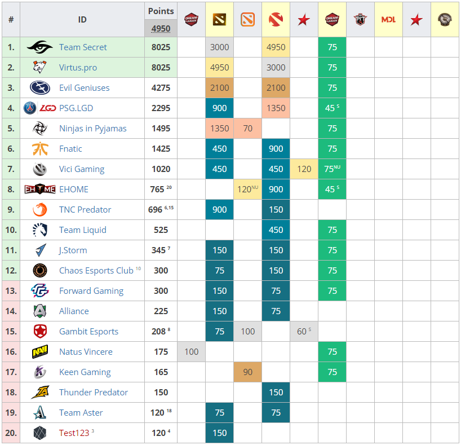Follow the Thunder Predator link
461x445 pixels.
pyautogui.click(x=94, y=393)
